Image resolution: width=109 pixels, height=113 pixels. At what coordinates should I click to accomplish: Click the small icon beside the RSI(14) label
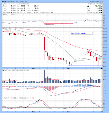click(x=3, y=15)
